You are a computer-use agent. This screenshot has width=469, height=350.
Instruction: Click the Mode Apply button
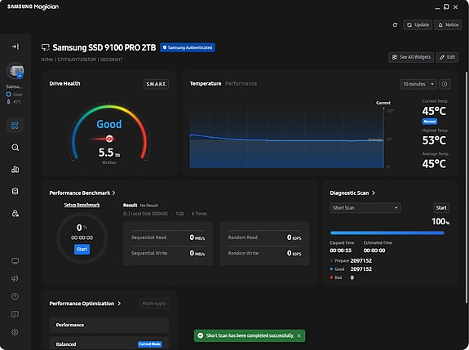tap(154, 303)
